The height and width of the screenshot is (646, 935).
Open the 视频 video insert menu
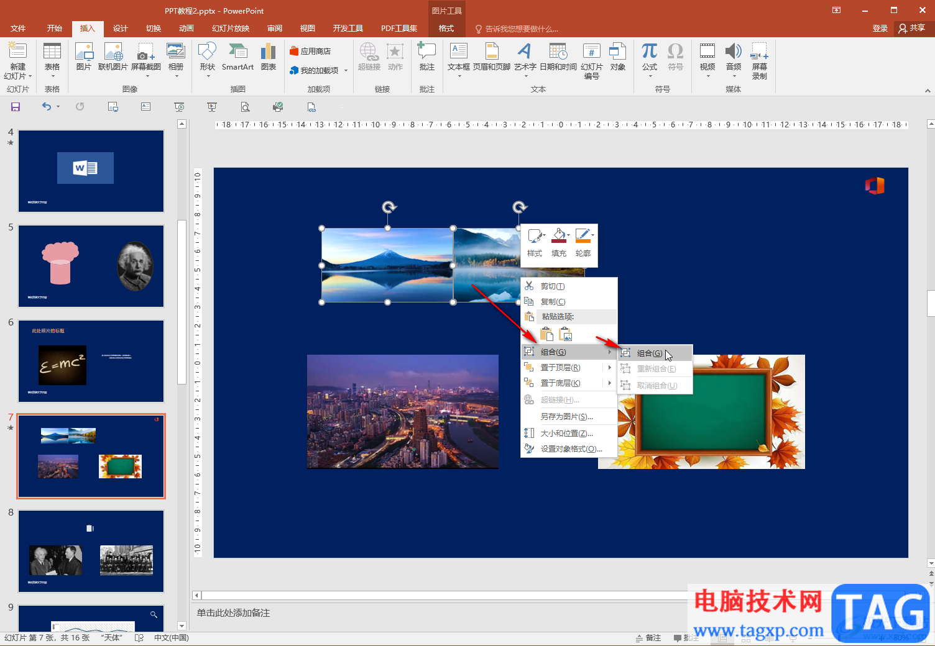click(707, 60)
